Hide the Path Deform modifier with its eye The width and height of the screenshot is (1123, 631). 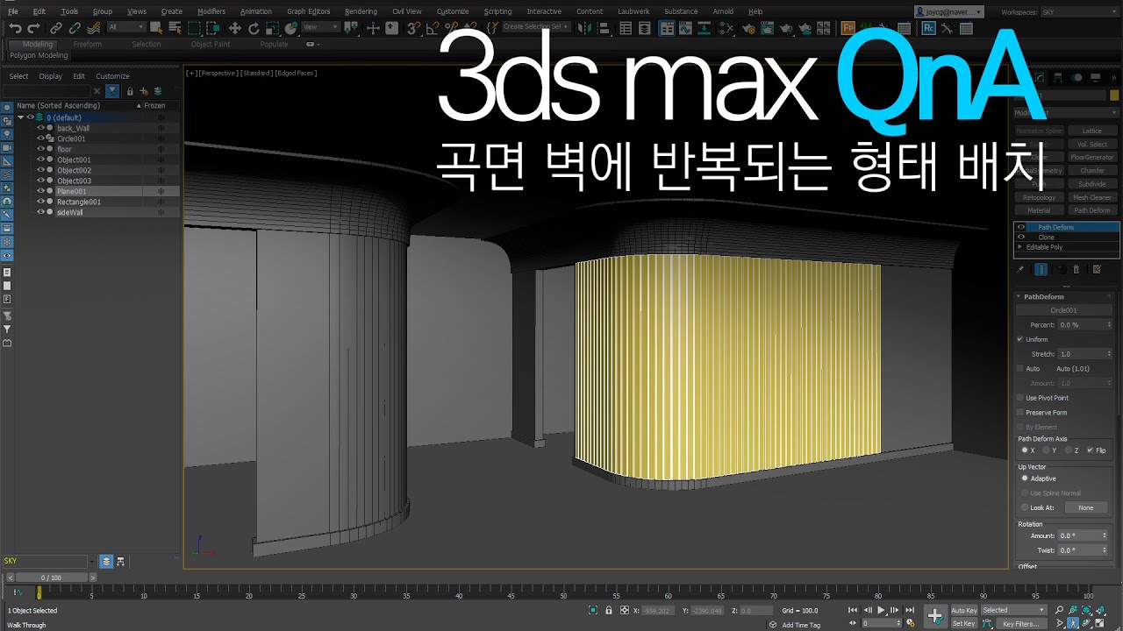point(1020,227)
